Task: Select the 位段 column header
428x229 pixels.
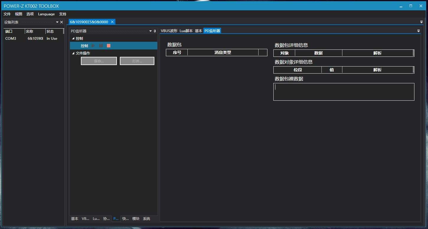Action: 298,70
